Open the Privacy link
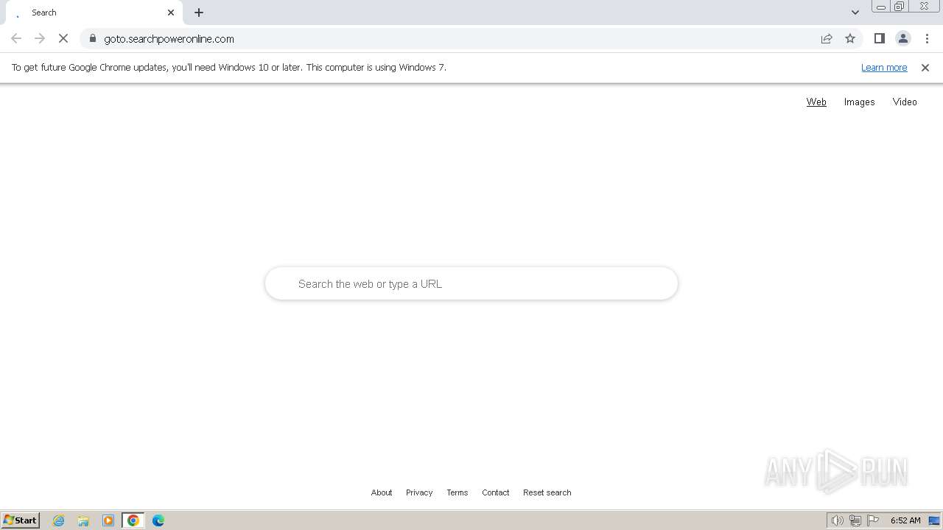943x530 pixels. click(419, 492)
